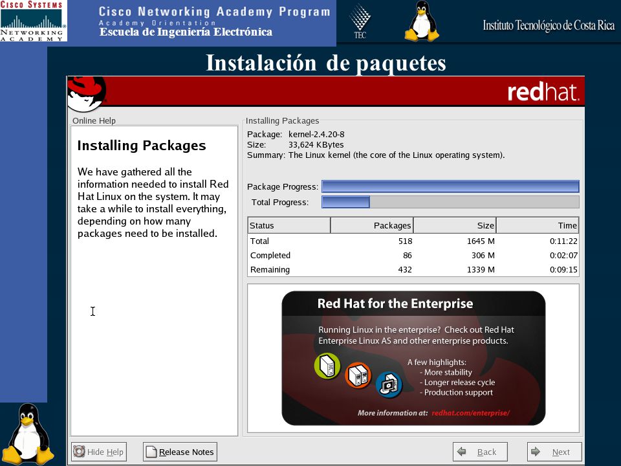Click the total size value 1645 M
Viewport: 621px width, 466px height.
coord(481,241)
